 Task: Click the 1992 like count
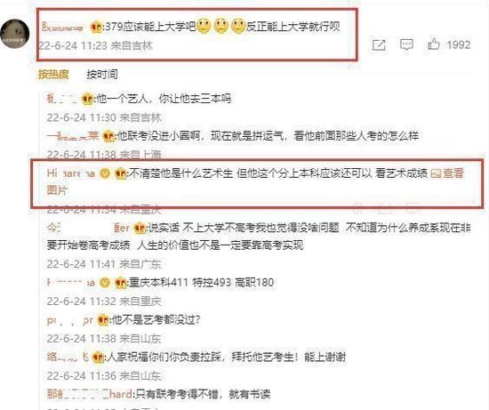459,44
